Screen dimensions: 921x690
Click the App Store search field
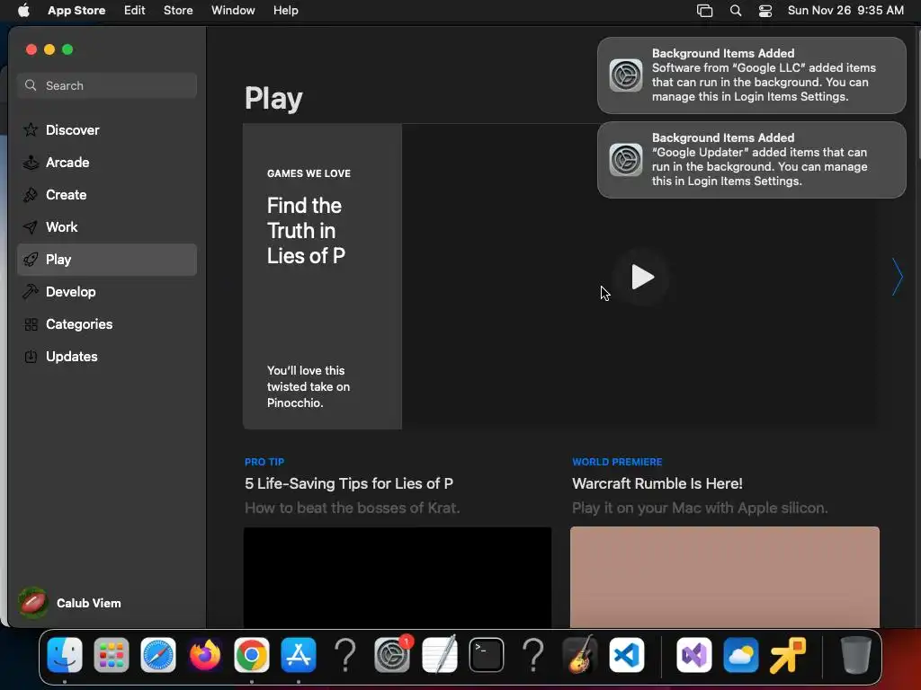(x=107, y=85)
